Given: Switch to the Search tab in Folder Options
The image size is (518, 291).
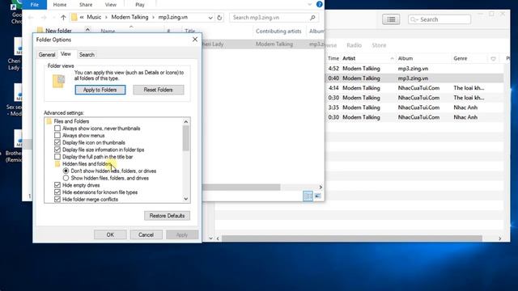Looking at the screenshot, I should pos(87,55).
